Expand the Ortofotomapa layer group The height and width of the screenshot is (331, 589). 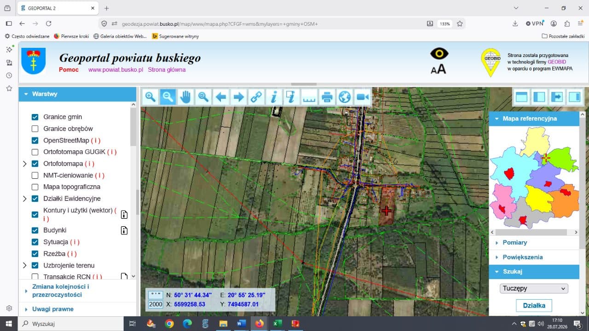[25, 164]
